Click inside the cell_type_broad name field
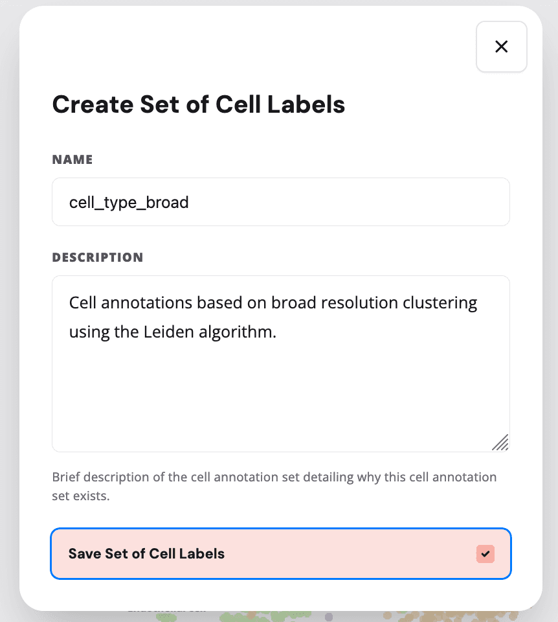The height and width of the screenshot is (622, 558). (280, 202)
